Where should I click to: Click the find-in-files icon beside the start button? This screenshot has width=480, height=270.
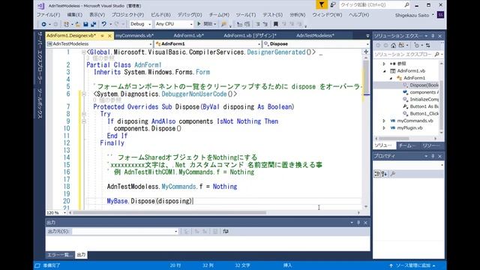click(x=224, y=24)
